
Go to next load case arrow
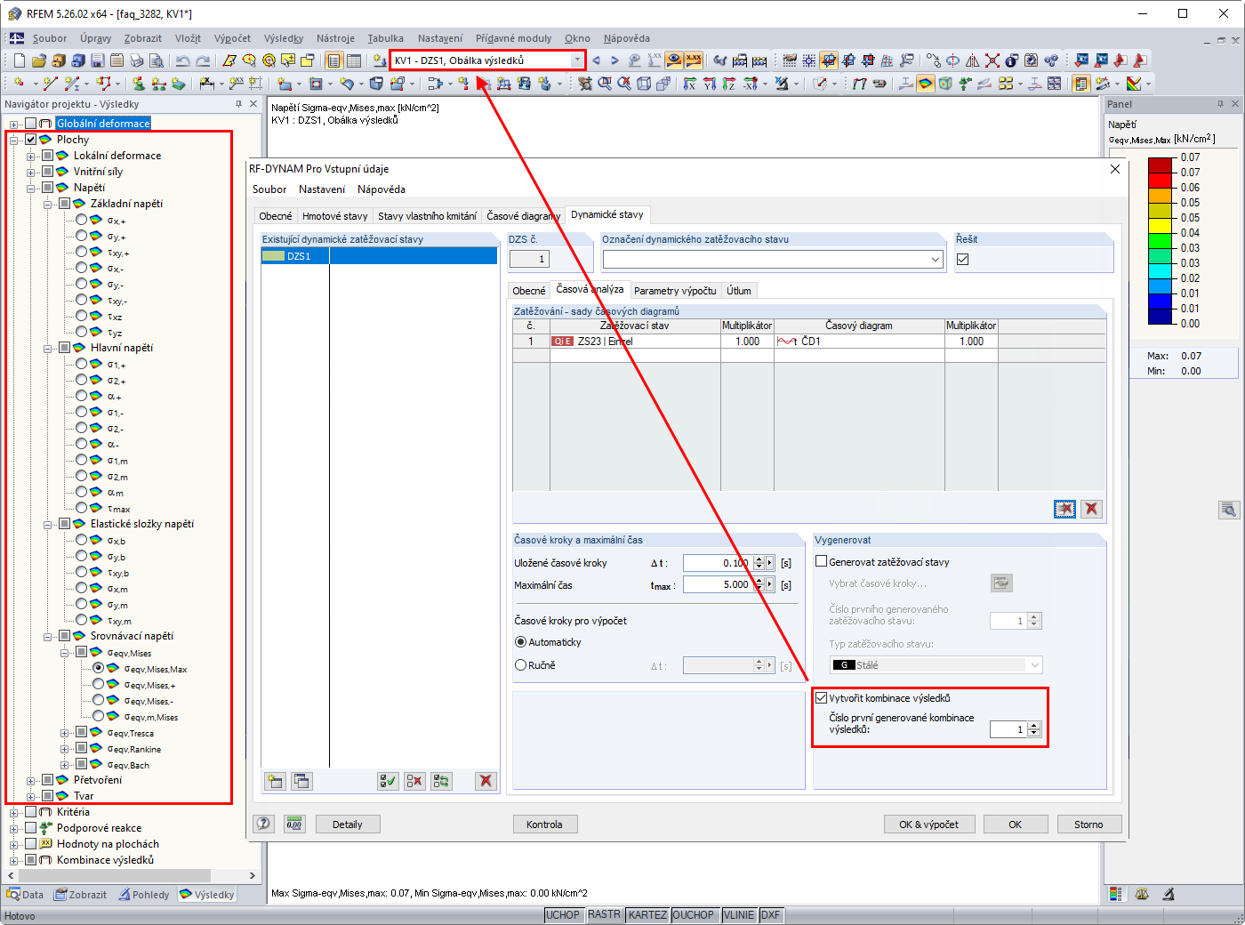614,60
